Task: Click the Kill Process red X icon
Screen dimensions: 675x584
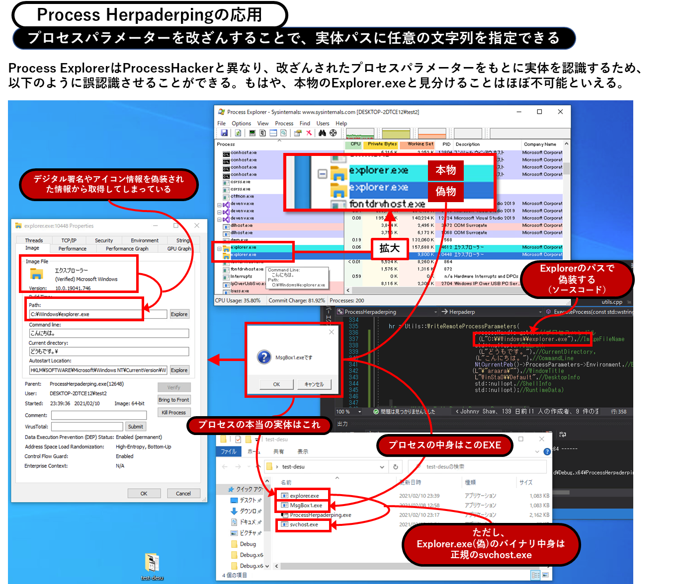Action: pos(309,133)
